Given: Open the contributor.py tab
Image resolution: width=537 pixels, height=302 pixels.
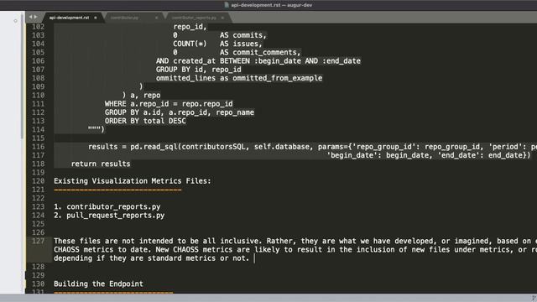Looking at the screenshot, I should pos(125,18).
